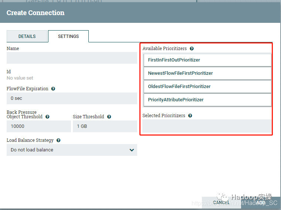
Task: Edit FlowFile Expiration field showing 0 sec
Action: click(x=72, y=98)
